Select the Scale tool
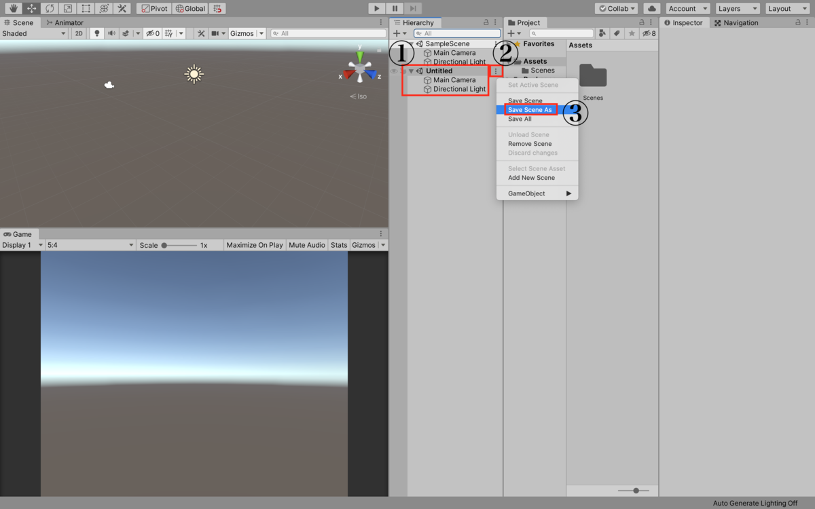This screenshot has height=509, width=815. pyautogui.click(x=67, y=9)
